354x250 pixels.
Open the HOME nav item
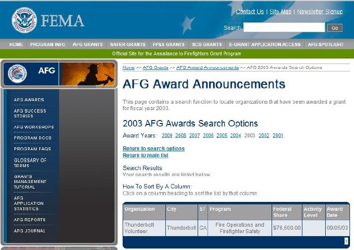(16, 45)
